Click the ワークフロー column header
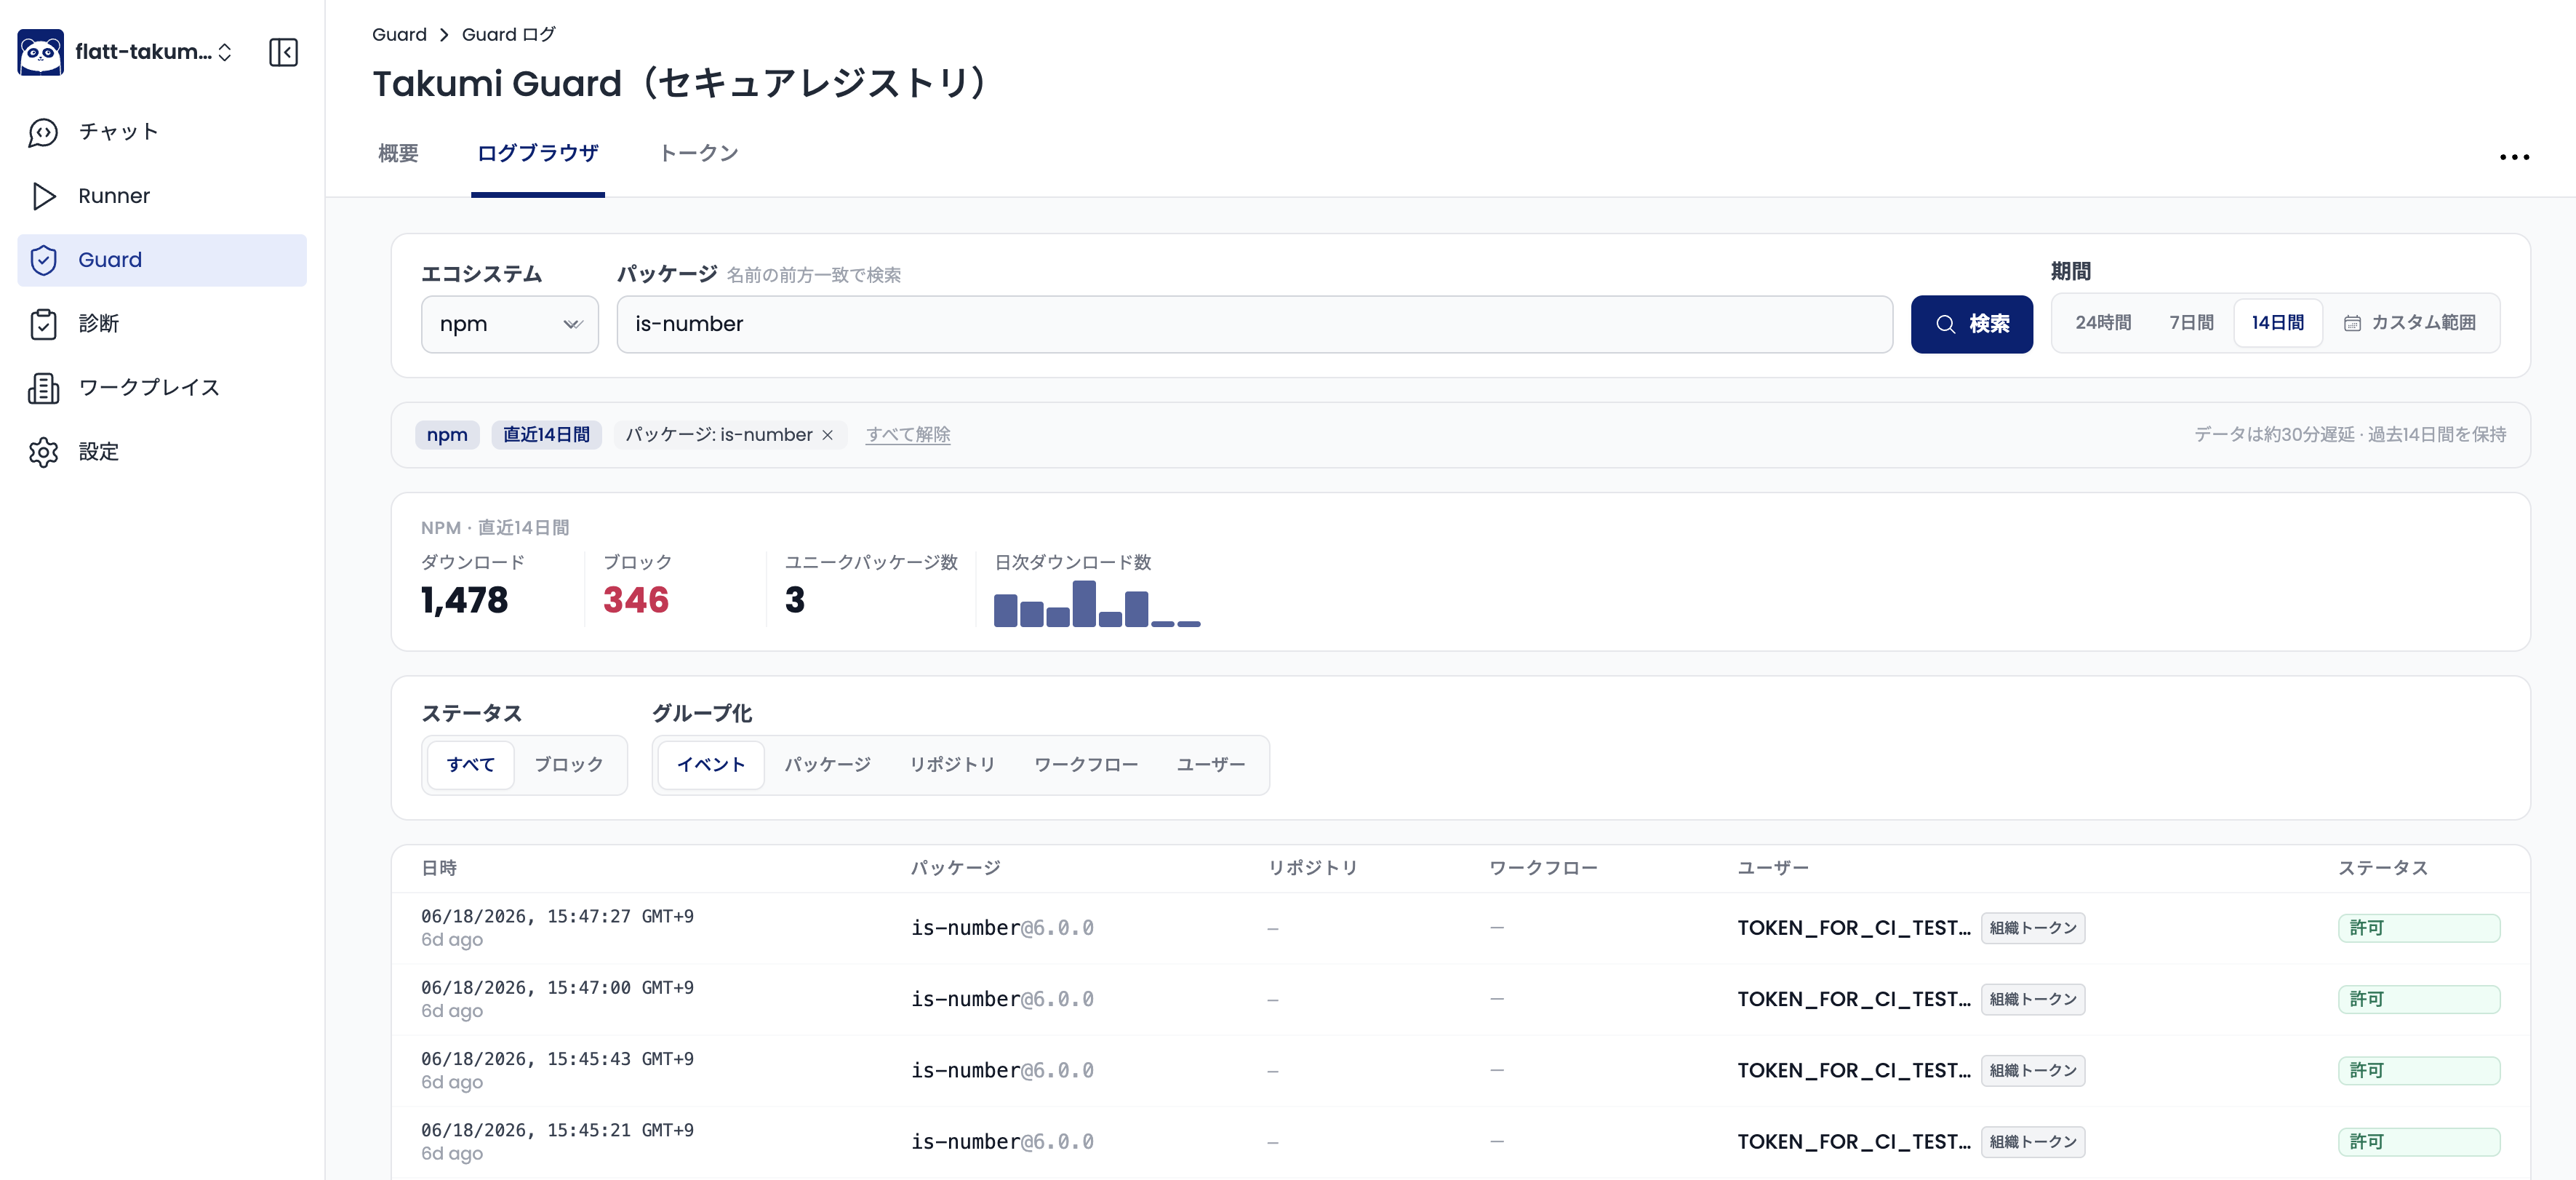Viewport: 2576px width, 1180px height. point(1543,868)
